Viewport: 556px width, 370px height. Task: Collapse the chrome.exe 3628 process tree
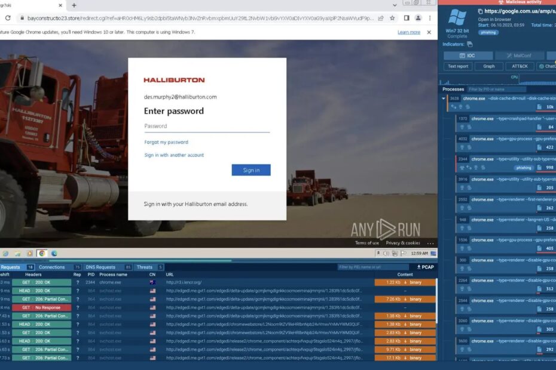[444, 98]
